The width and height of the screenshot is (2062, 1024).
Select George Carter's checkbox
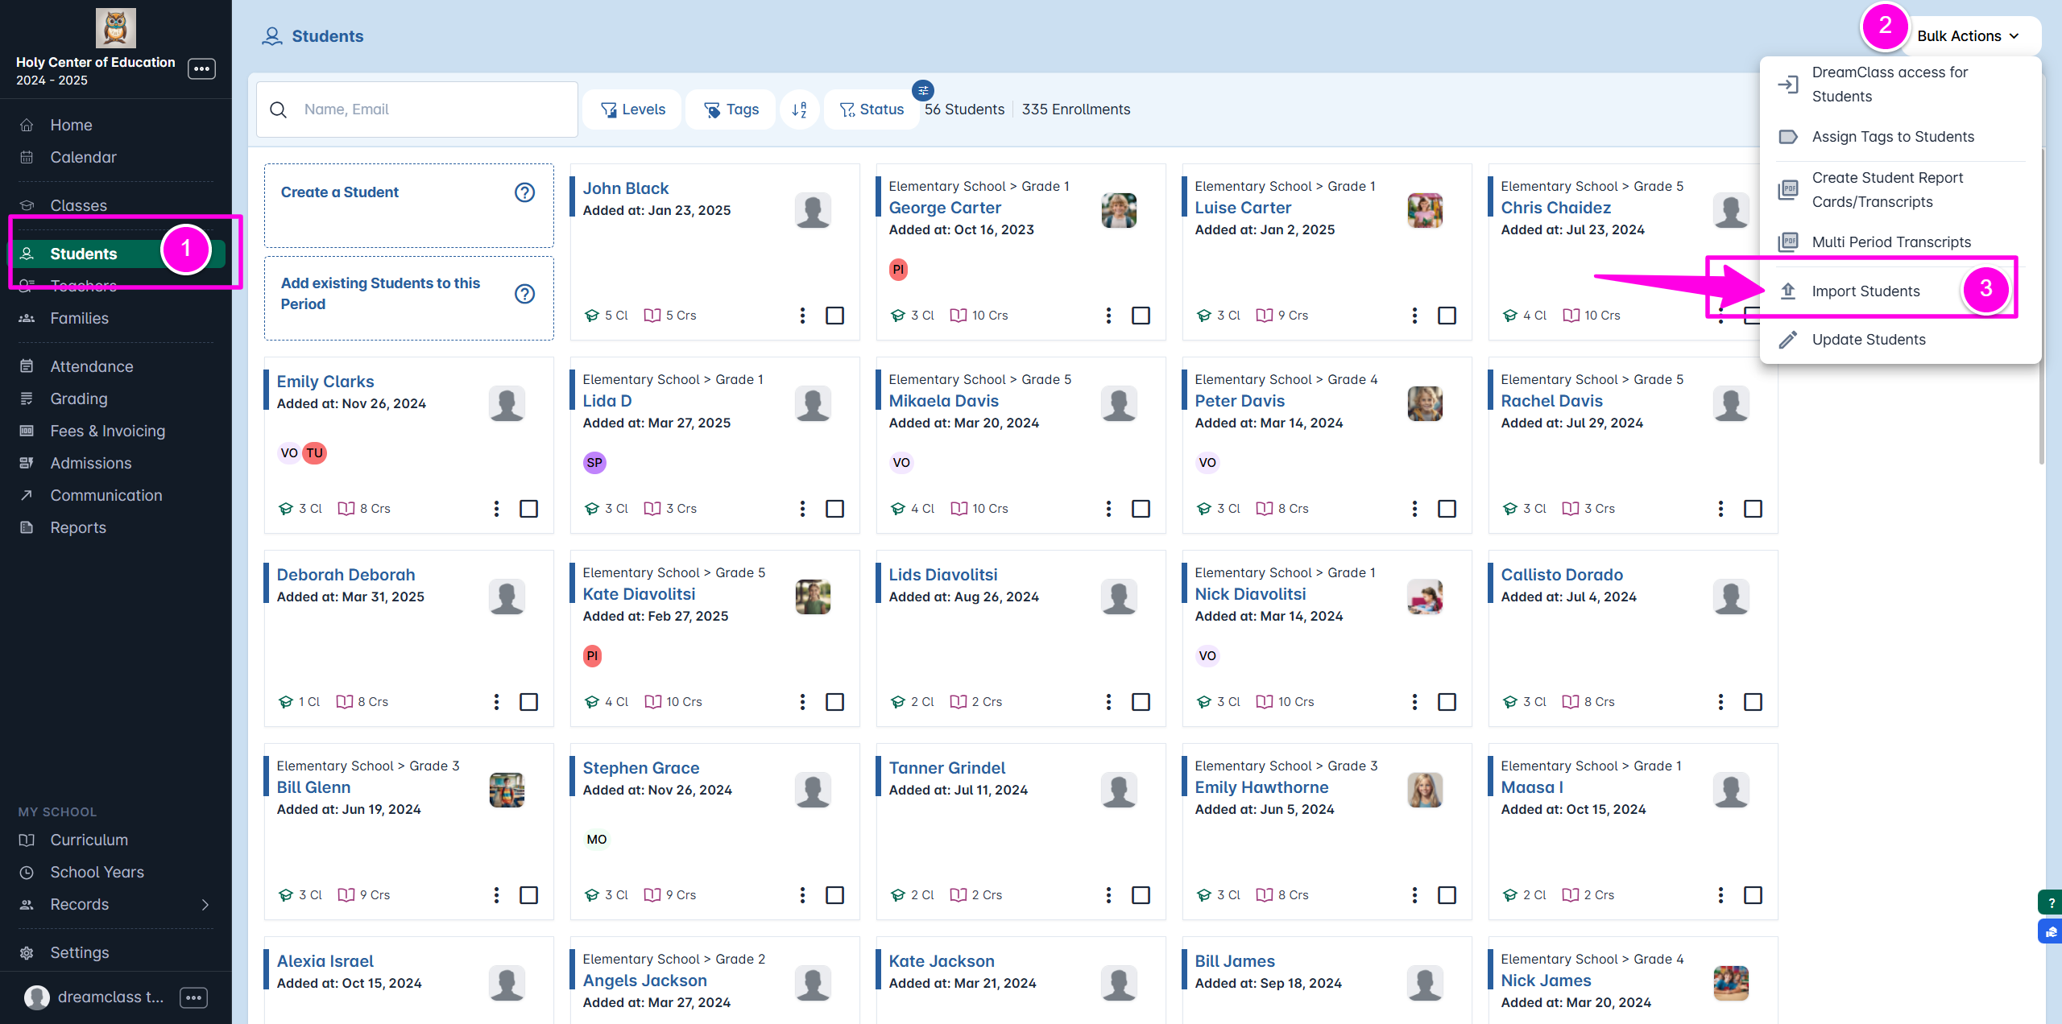click(1141, 316)
